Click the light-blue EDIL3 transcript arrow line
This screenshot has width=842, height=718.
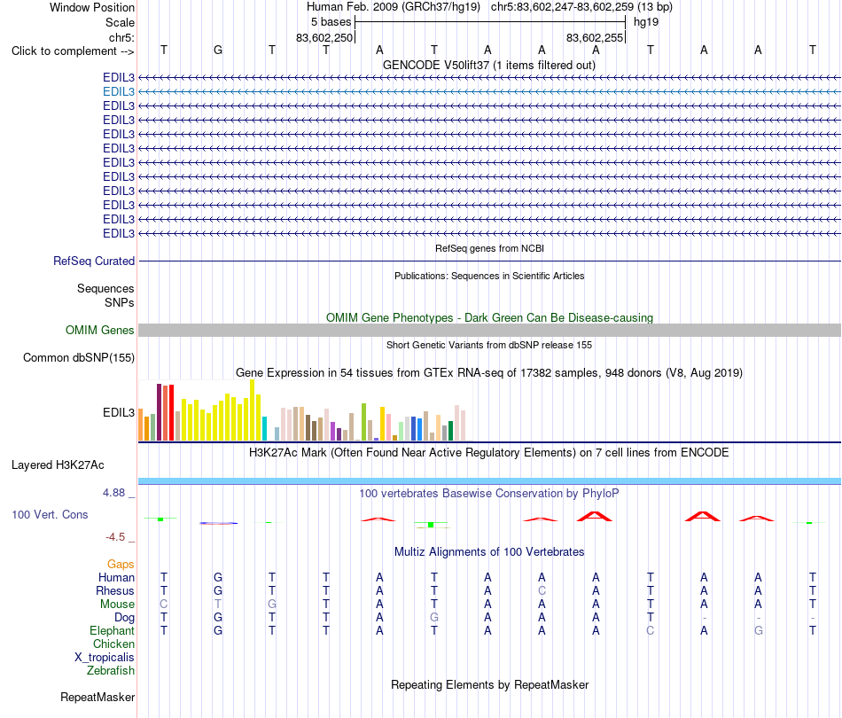(x=489, y=92)
